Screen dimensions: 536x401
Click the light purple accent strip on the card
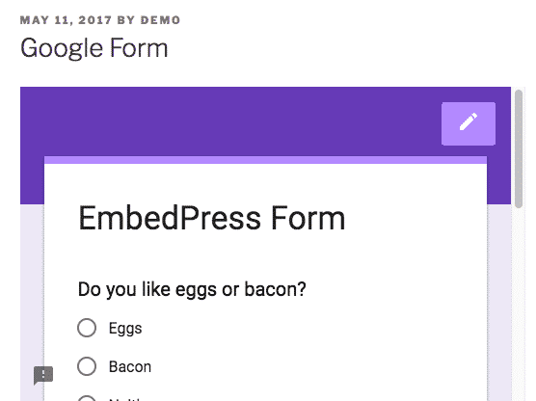(x=265, y=160)
